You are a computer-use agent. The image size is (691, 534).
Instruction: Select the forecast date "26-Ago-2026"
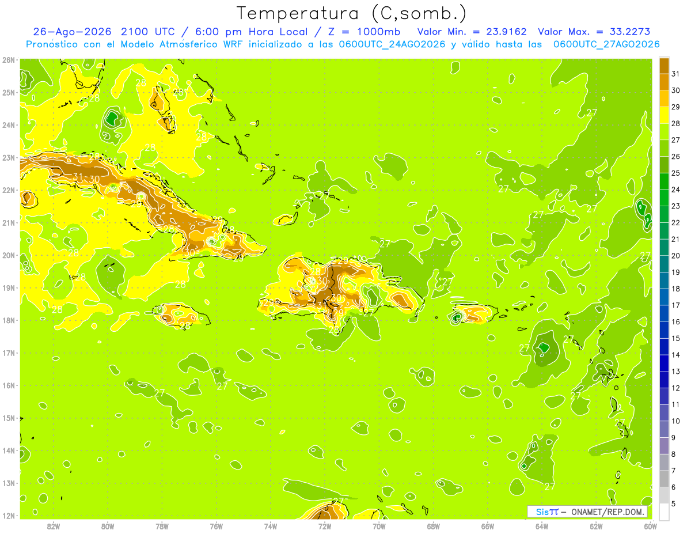point(71,32)
